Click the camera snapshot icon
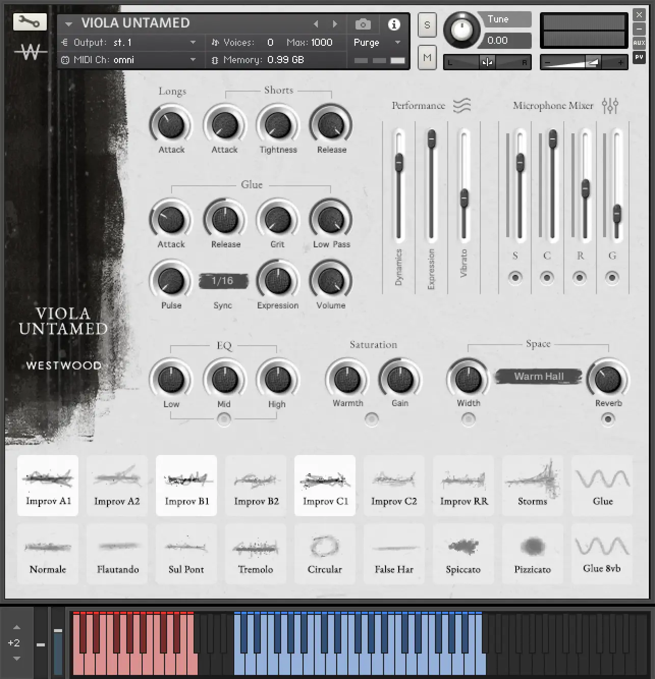This screenshot has width=655, height=679. point(363,24)
